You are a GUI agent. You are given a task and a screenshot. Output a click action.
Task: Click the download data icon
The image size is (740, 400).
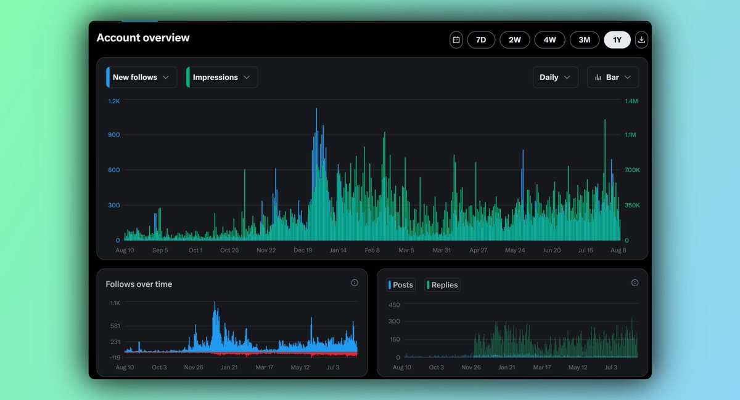tap(641, 40)
